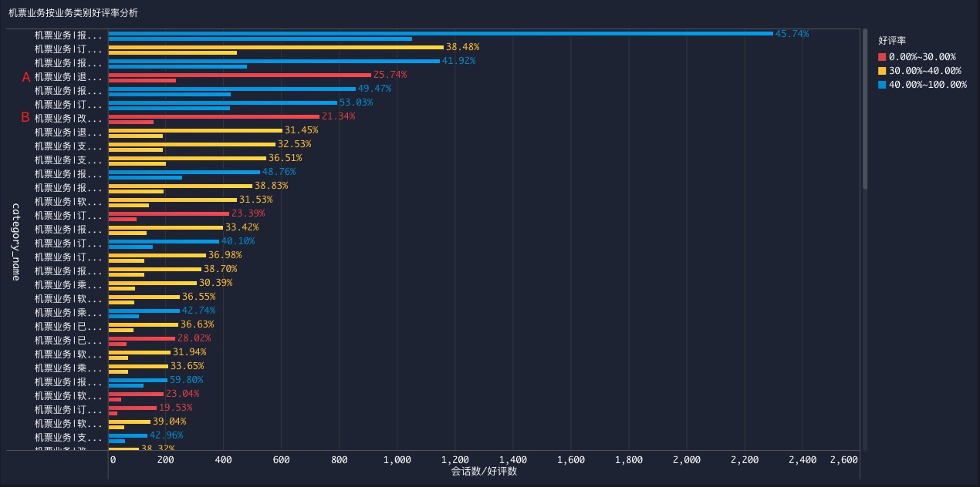Select the yellow bar labeled 38.48%
This screenshot has width=980, height=487.
(275, 47)
